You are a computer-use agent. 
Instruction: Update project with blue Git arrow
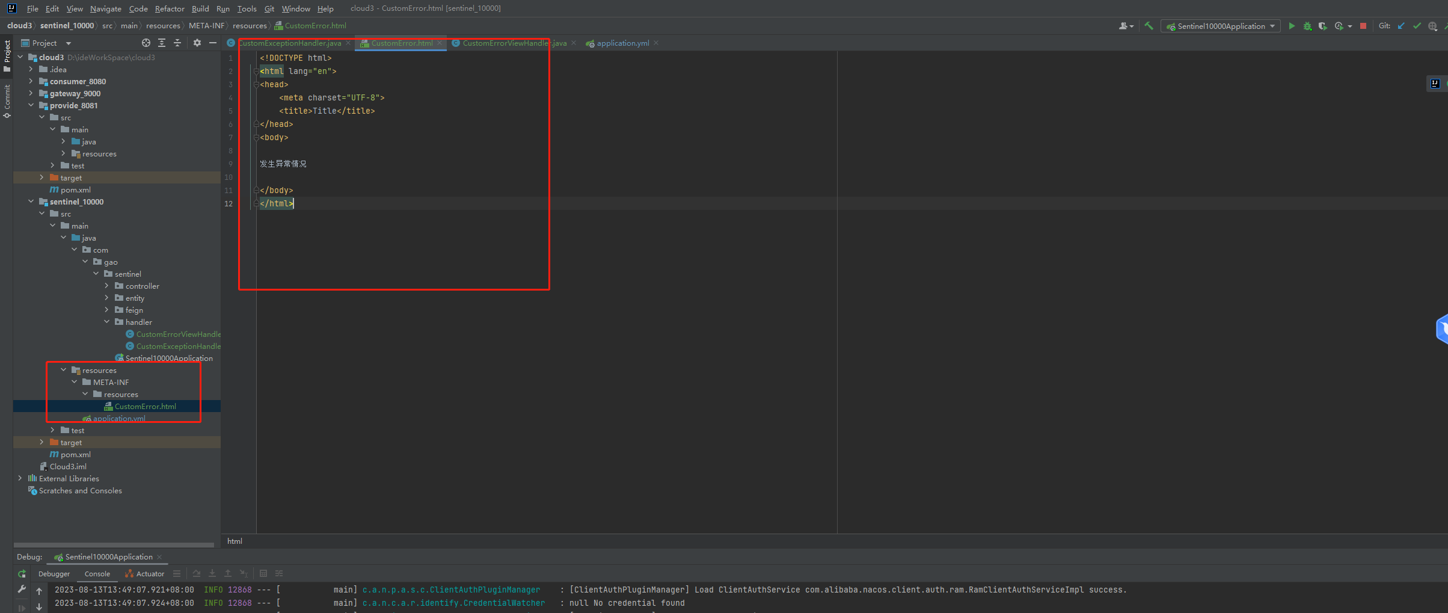(x=1401, y=26)
